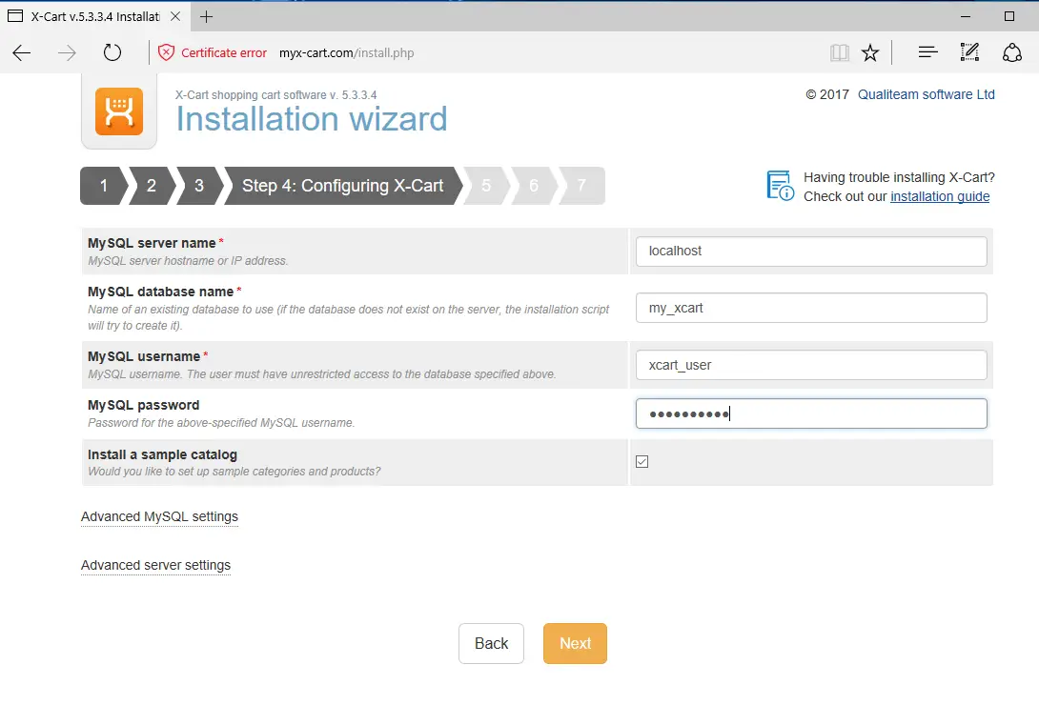Click 'Having trouble installing X-Cart?' text

point(899,177)
